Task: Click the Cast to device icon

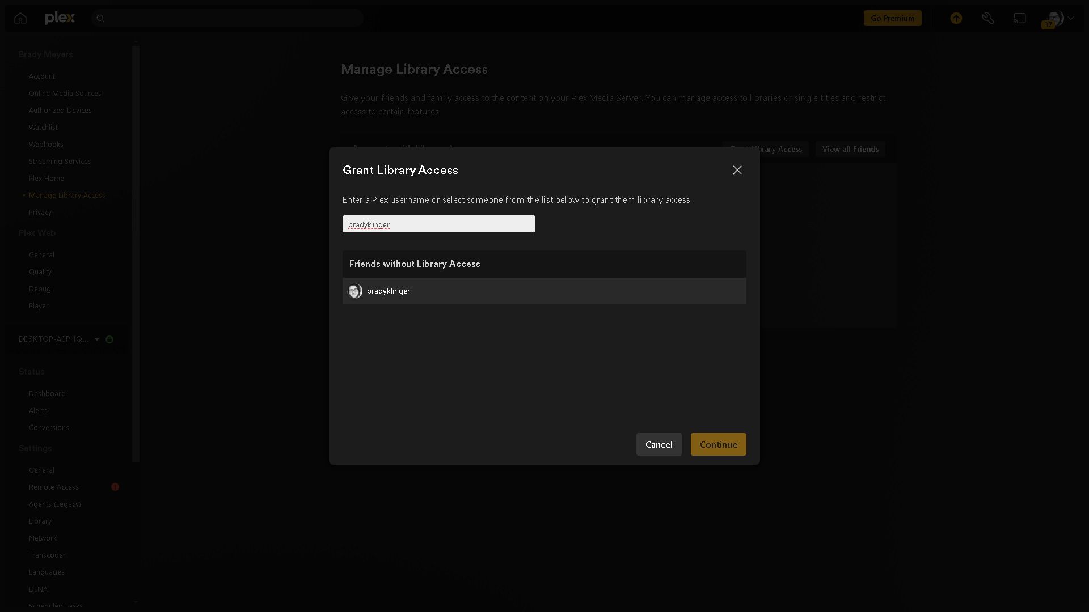Action: click(1020, 18)
